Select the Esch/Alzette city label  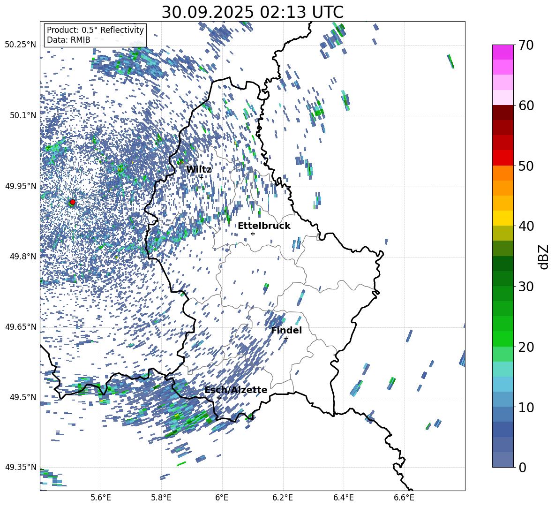(x=236, y=390)
